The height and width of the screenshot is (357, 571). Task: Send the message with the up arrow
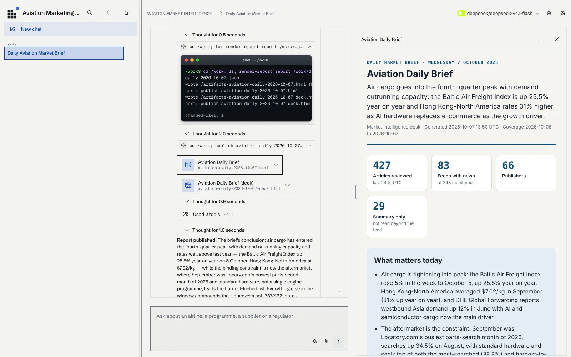(338, 341)
